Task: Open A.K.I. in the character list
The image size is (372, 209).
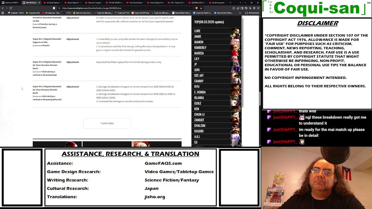Action: click(216, 137)
